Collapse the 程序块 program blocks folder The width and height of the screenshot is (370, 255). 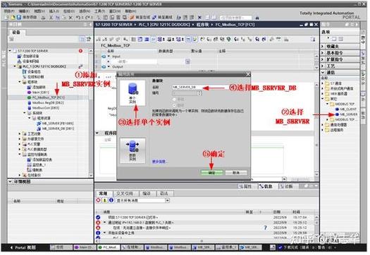20,82
